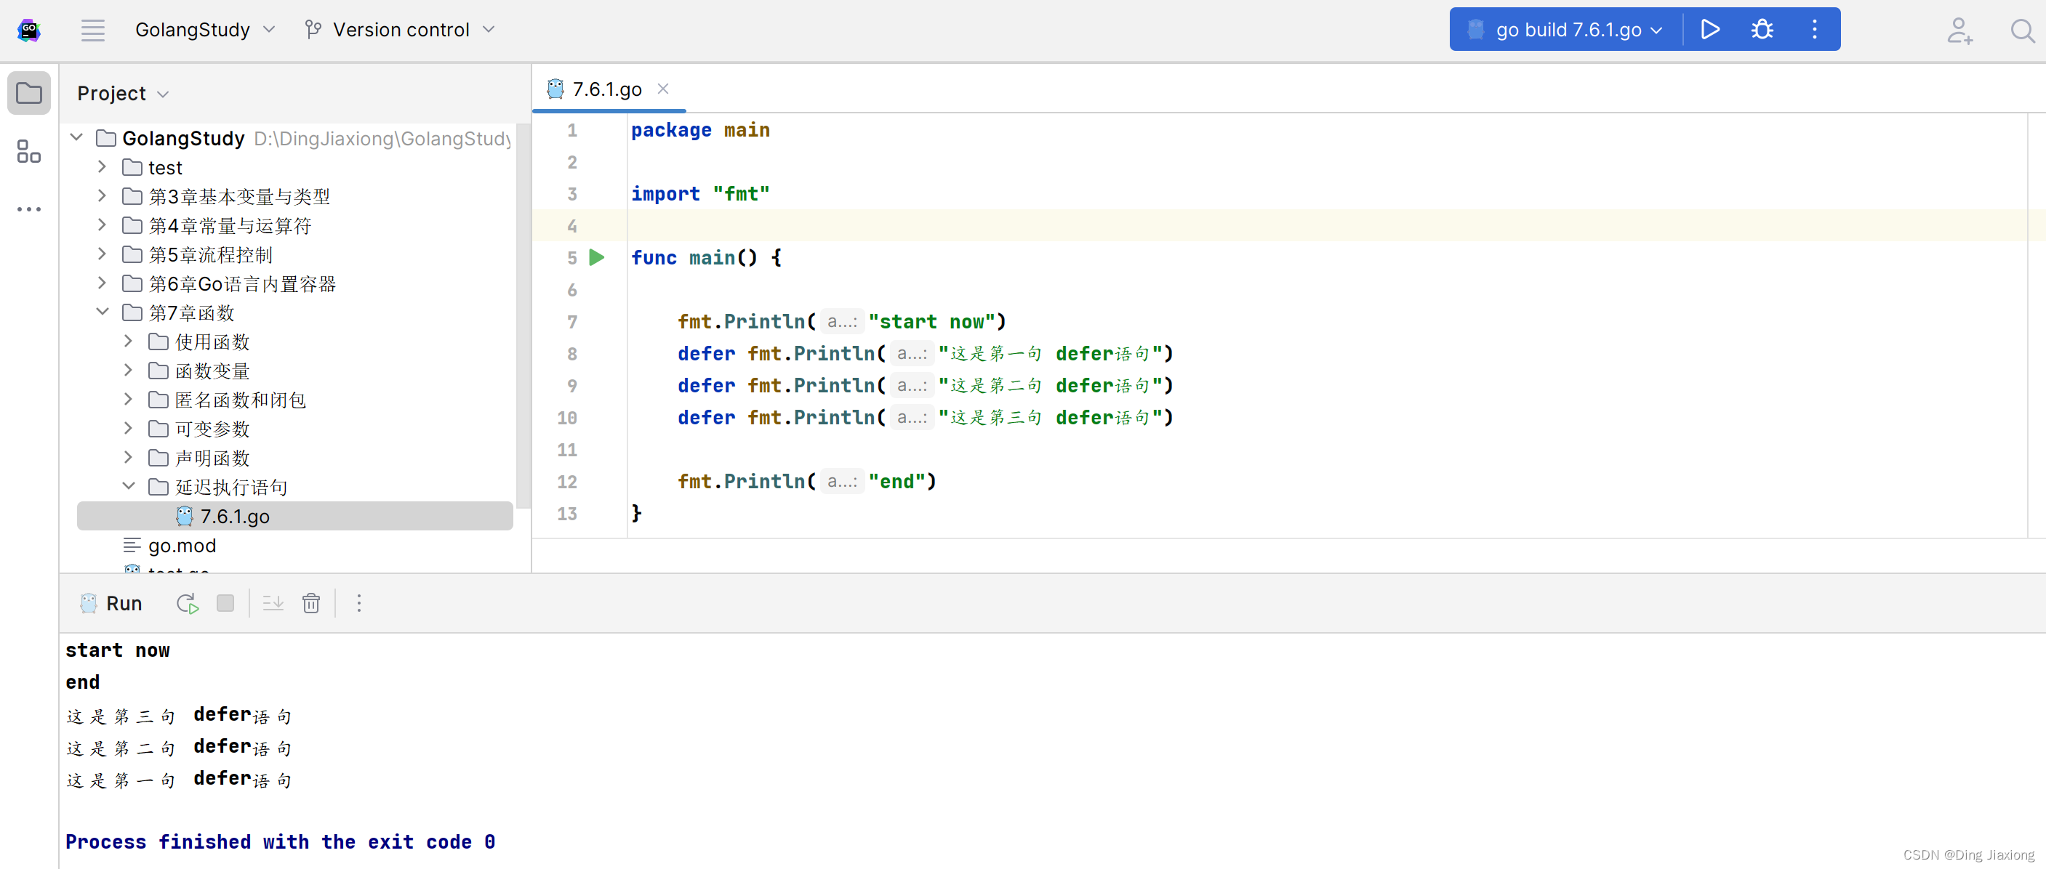
Task: Open the main hamburger menu
Action: [x=93, y=31]
